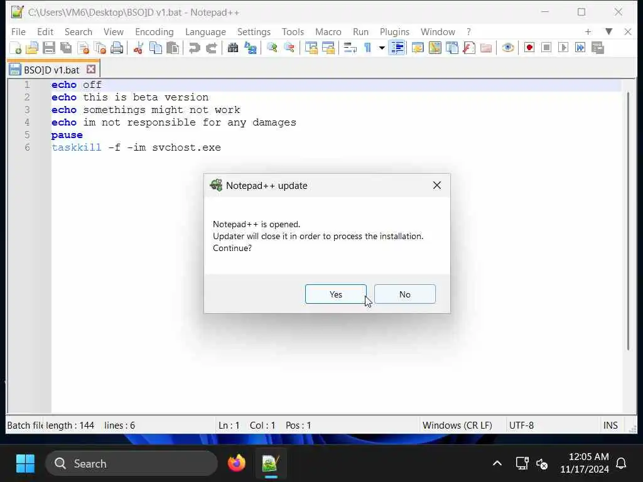Click the Stop recording macro icon
The image size is (643, 482).
[x=546, y=48]
